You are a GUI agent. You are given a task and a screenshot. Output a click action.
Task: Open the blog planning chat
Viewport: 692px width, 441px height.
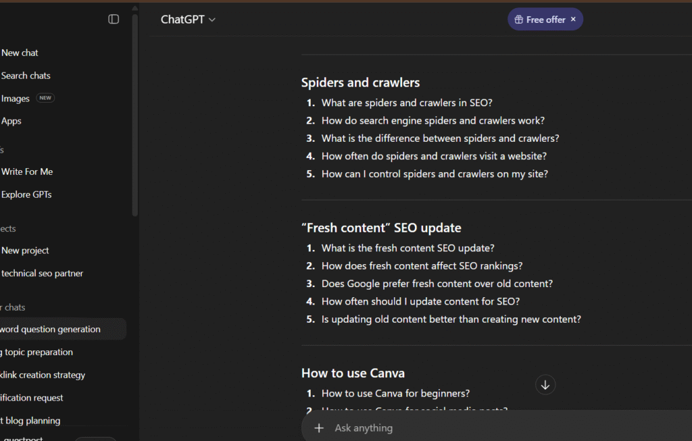pyautogui.click(x=31, y=421)
